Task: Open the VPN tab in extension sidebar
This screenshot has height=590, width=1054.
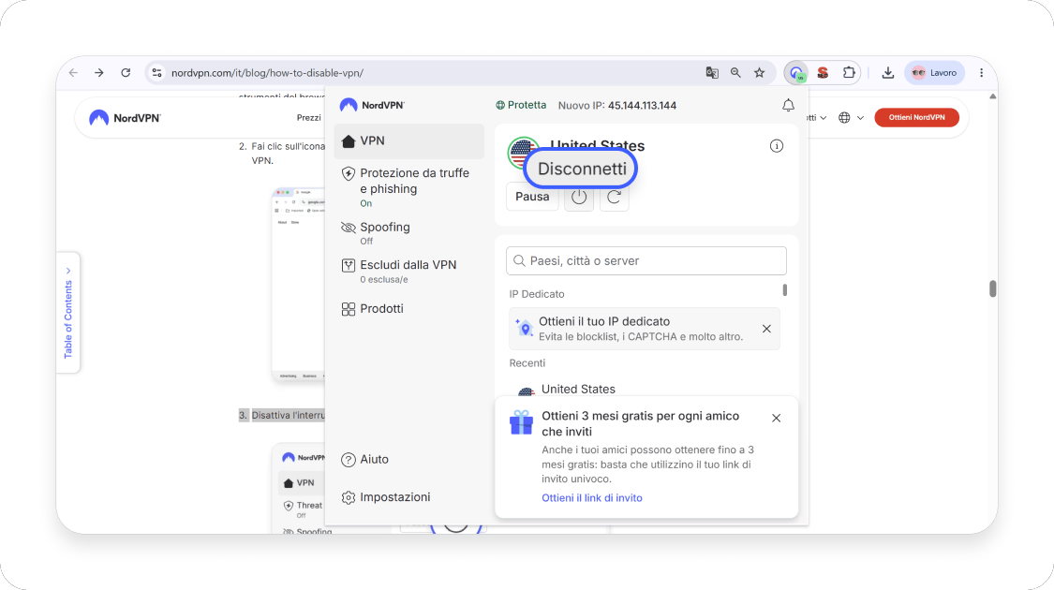Action: 408,141
